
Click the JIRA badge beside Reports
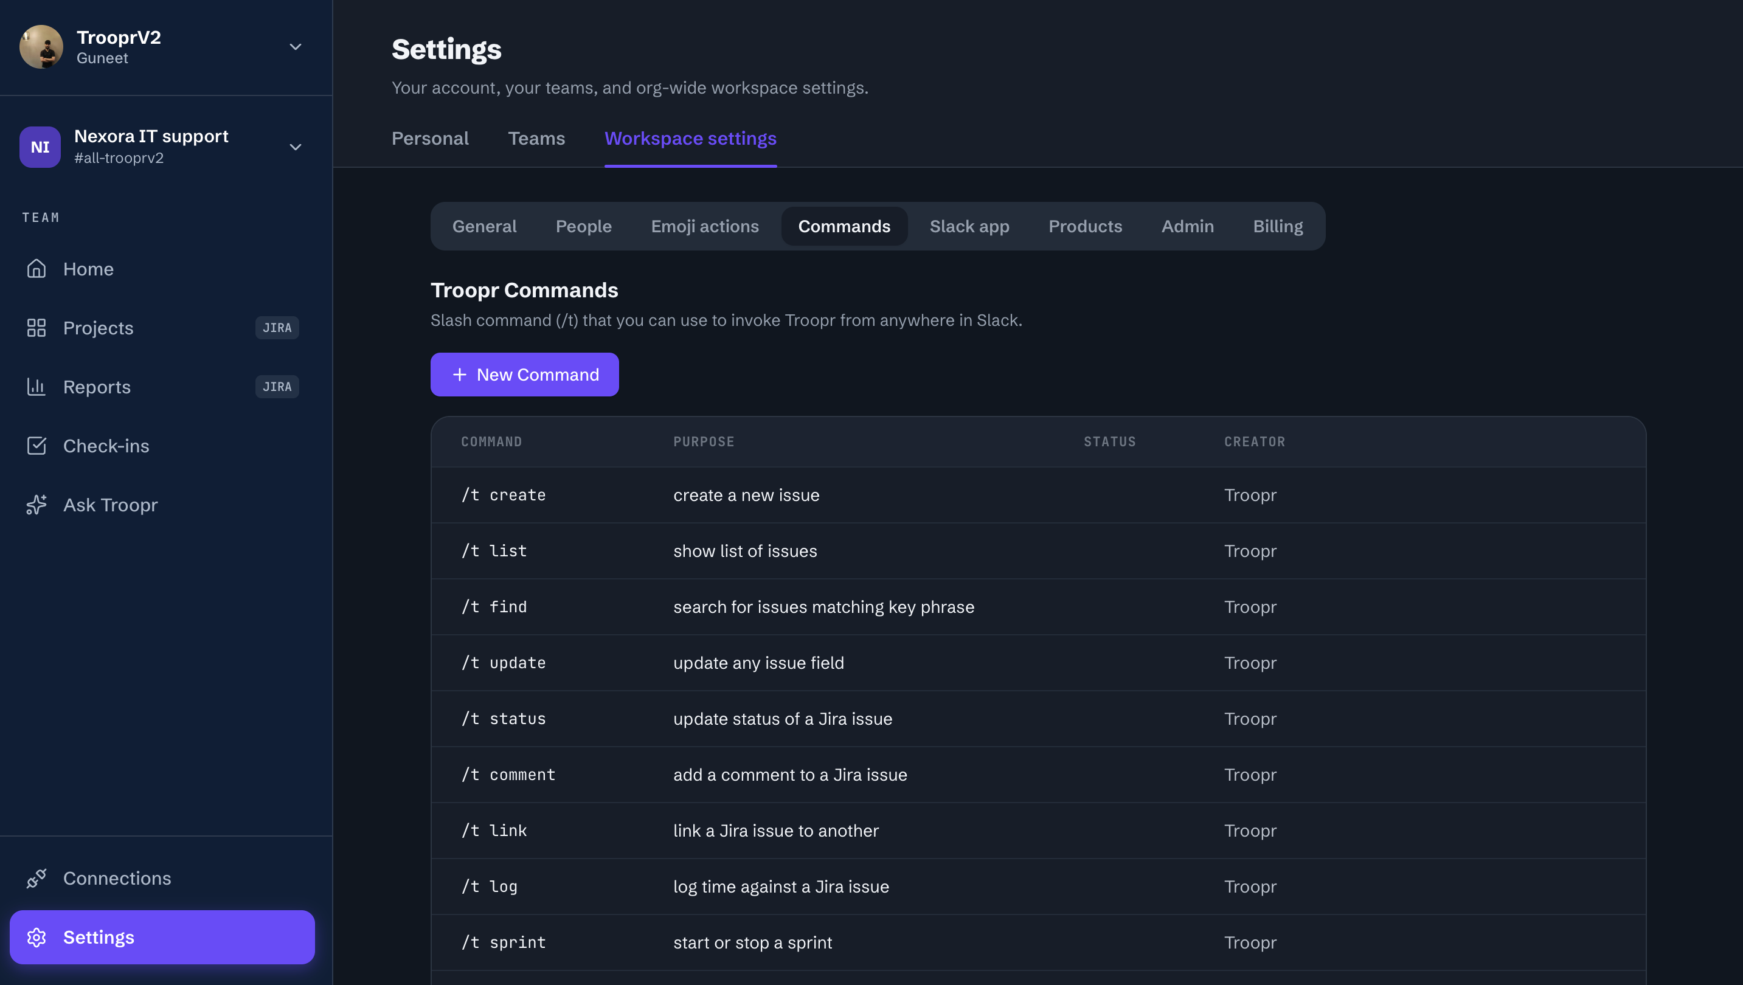click(277, 386)
